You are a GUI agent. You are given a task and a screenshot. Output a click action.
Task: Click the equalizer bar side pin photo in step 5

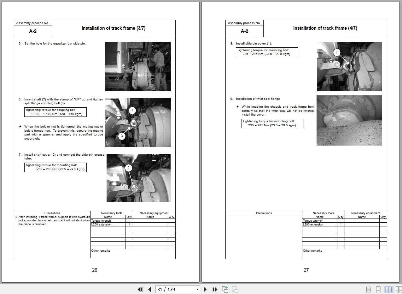coord(138,66)
